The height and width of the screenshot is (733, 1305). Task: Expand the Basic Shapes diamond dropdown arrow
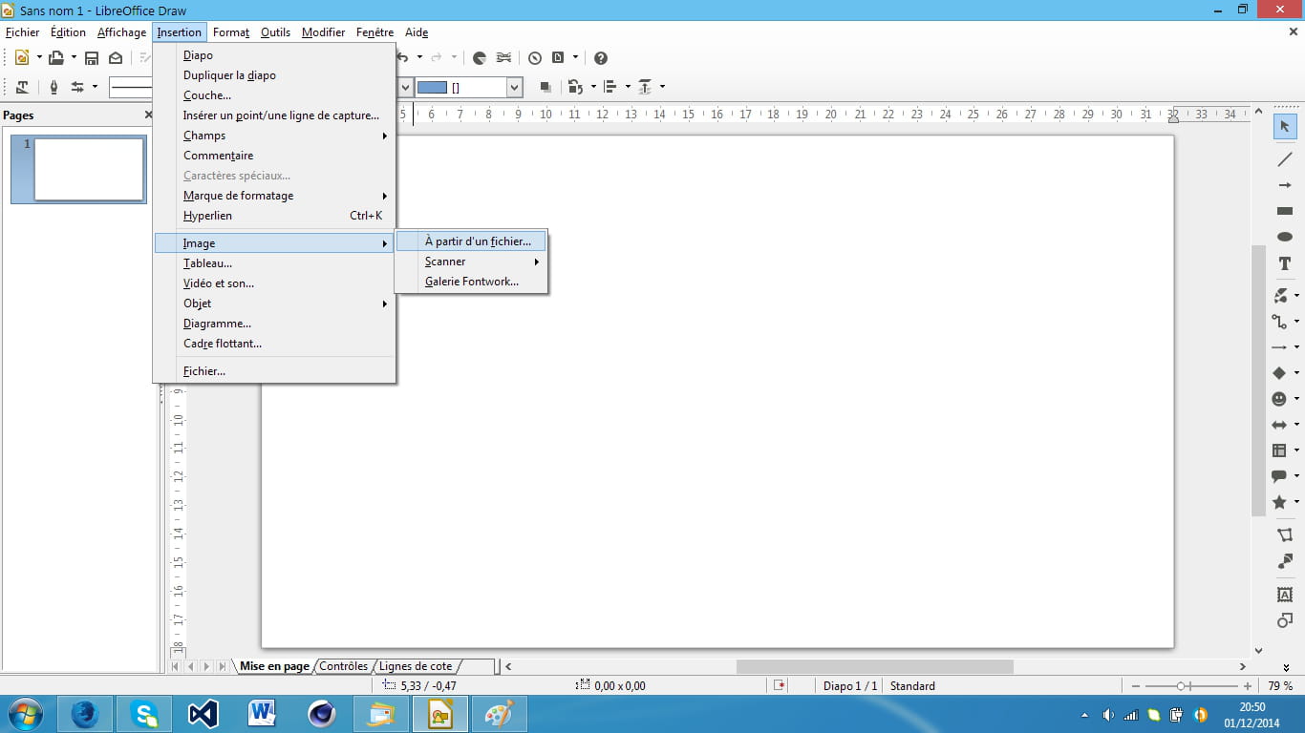pyautogui.click(x=1296, y=373)
